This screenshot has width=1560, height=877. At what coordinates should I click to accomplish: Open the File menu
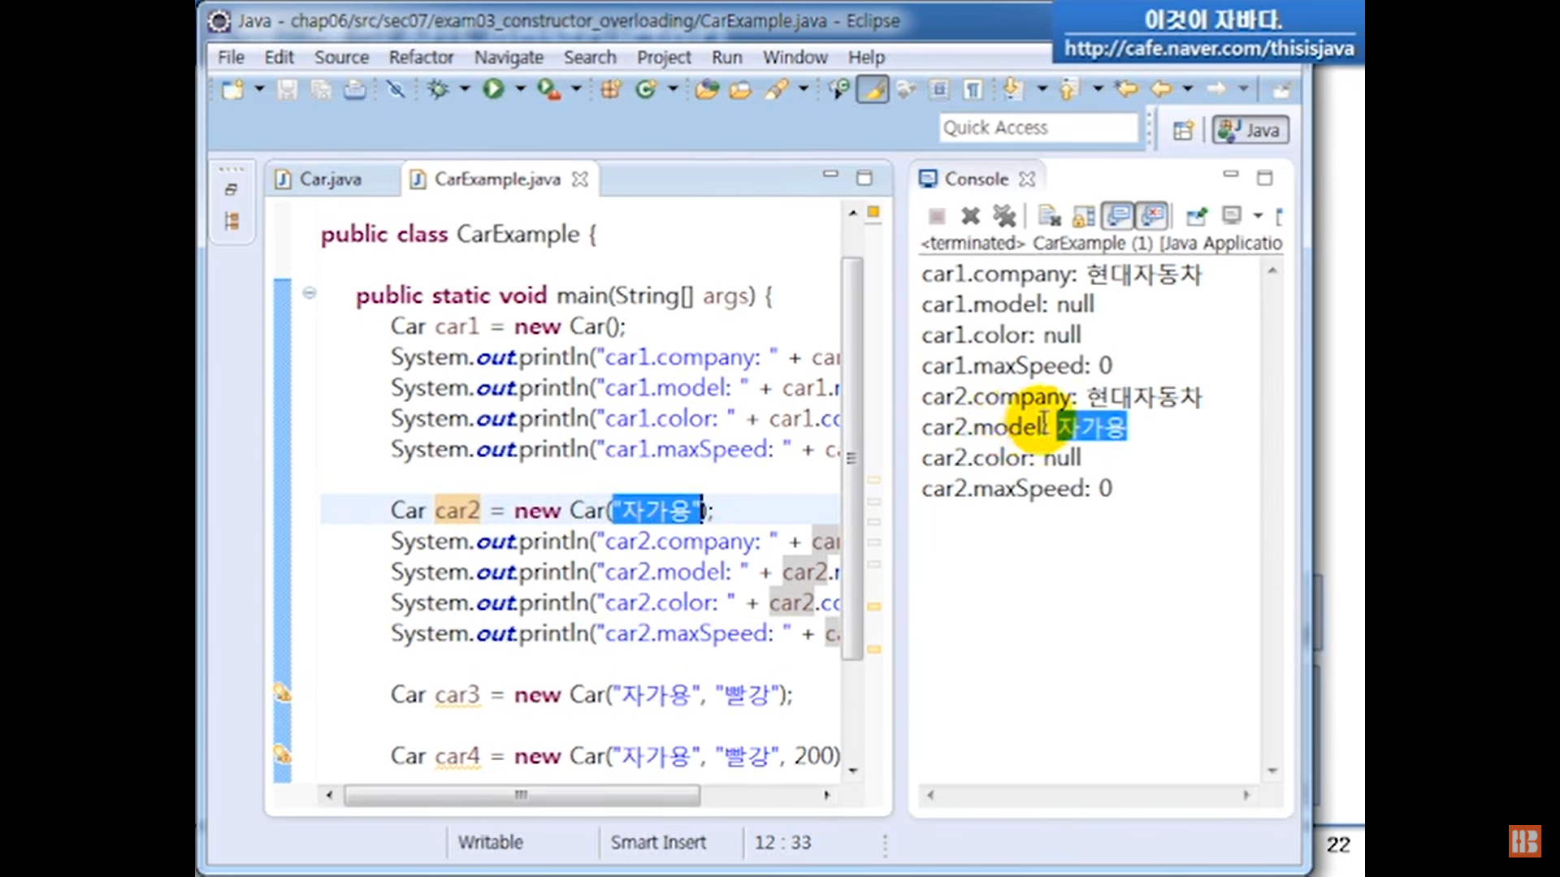tap(231, 58)
